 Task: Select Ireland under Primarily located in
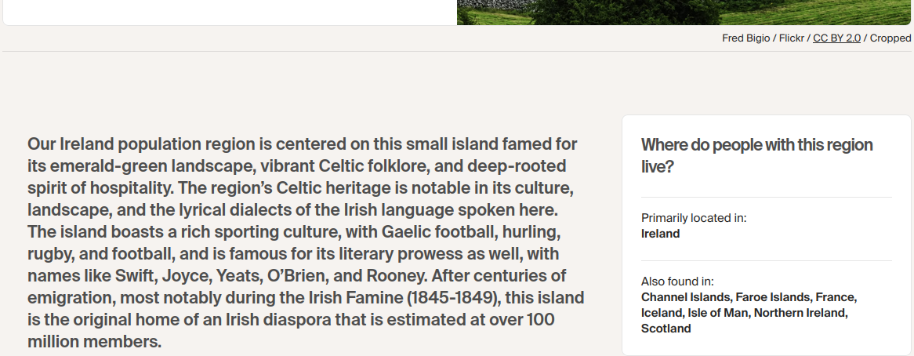tap(660, 234)
